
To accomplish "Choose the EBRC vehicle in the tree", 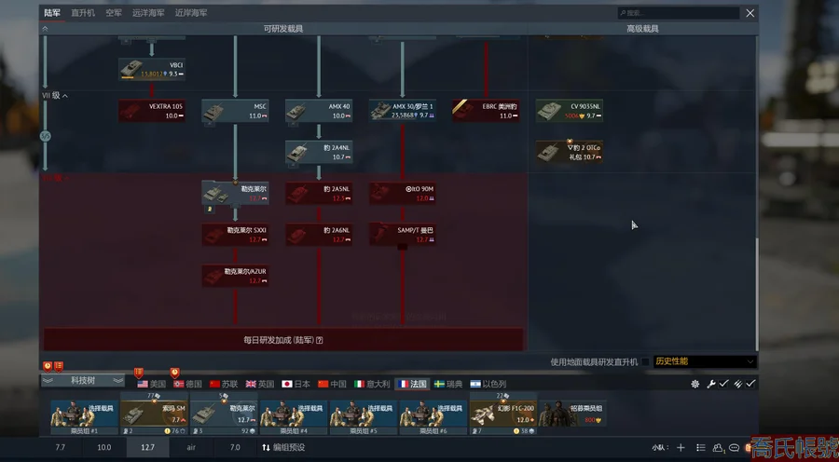I will click(485, 111).
